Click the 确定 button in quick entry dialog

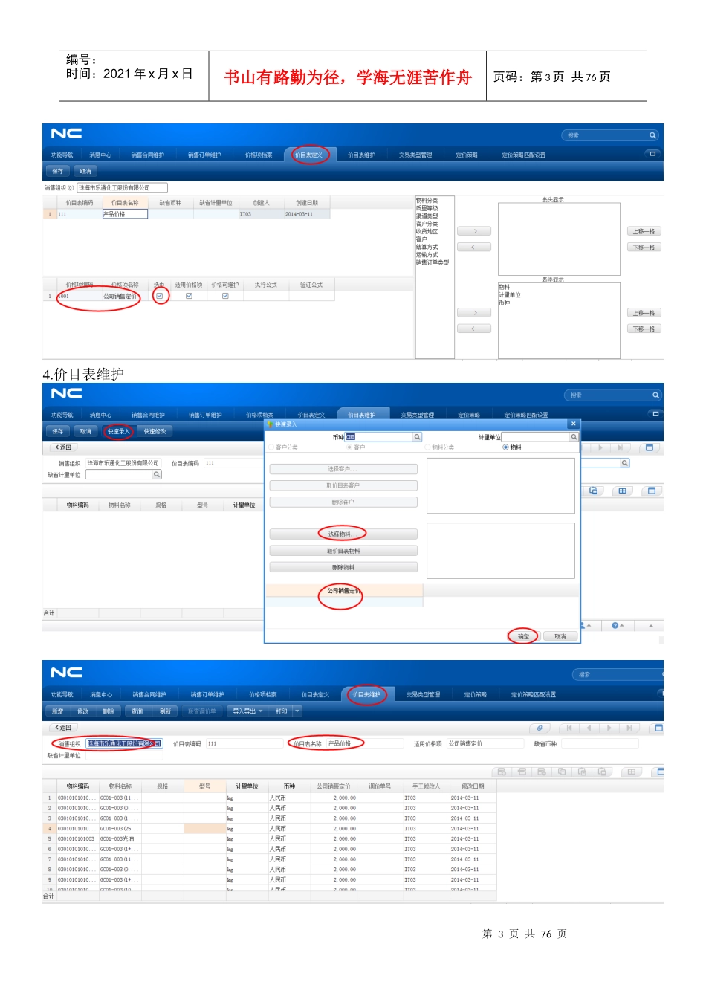coord(523,636)
